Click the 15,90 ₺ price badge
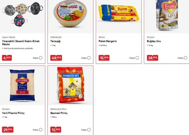Screen dimensions: 189x135 click(x=104, y=58)
